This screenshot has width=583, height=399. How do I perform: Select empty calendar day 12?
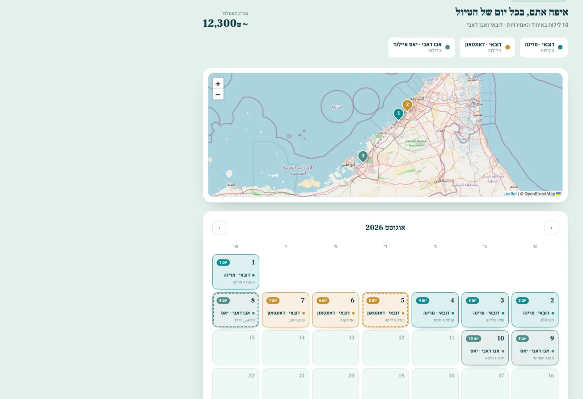point(385,348)
